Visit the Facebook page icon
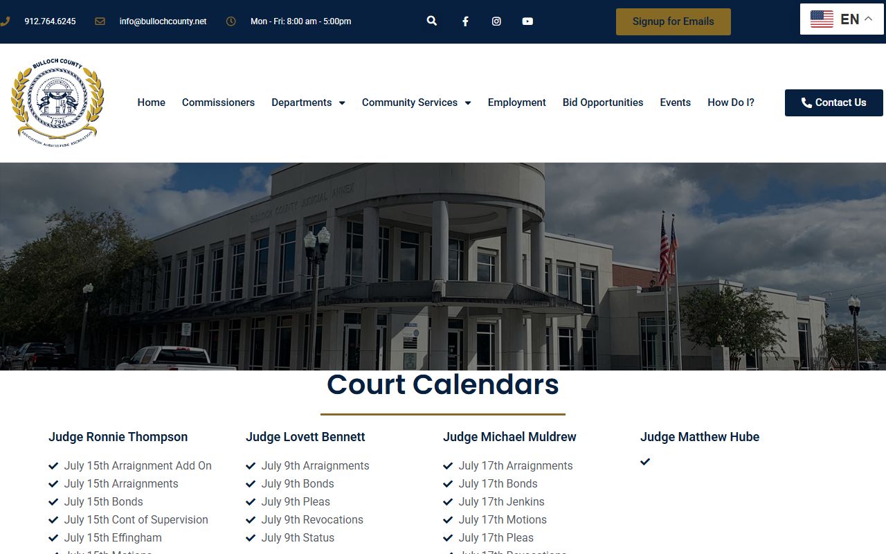The image size is (886, 554). 465,21
